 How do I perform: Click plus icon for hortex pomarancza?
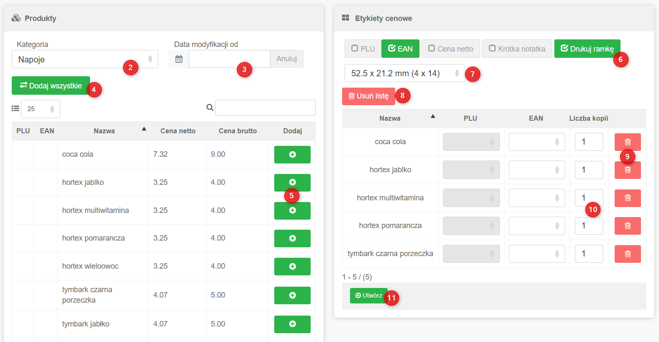pos(292,238)
